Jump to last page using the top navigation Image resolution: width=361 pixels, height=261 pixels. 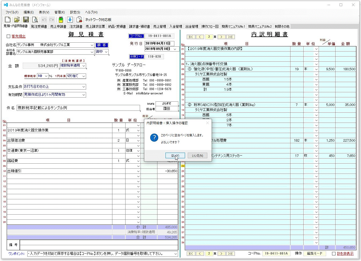(230, 37)
